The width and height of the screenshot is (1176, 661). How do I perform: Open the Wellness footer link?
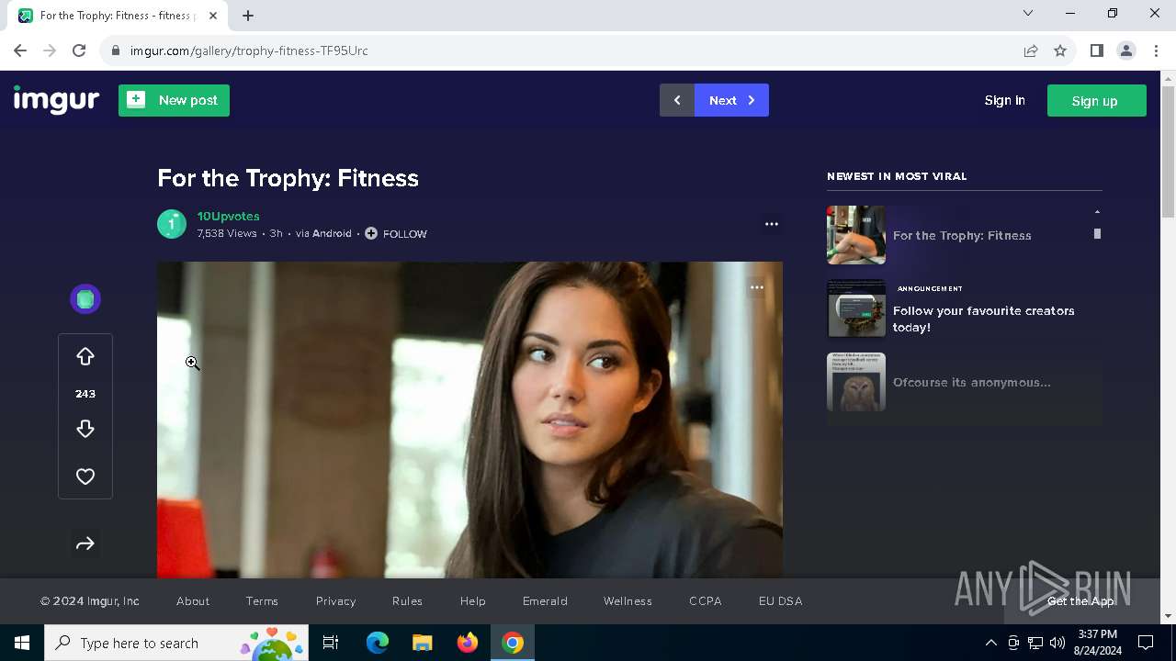pyautogui.click(x=628, y=601)
